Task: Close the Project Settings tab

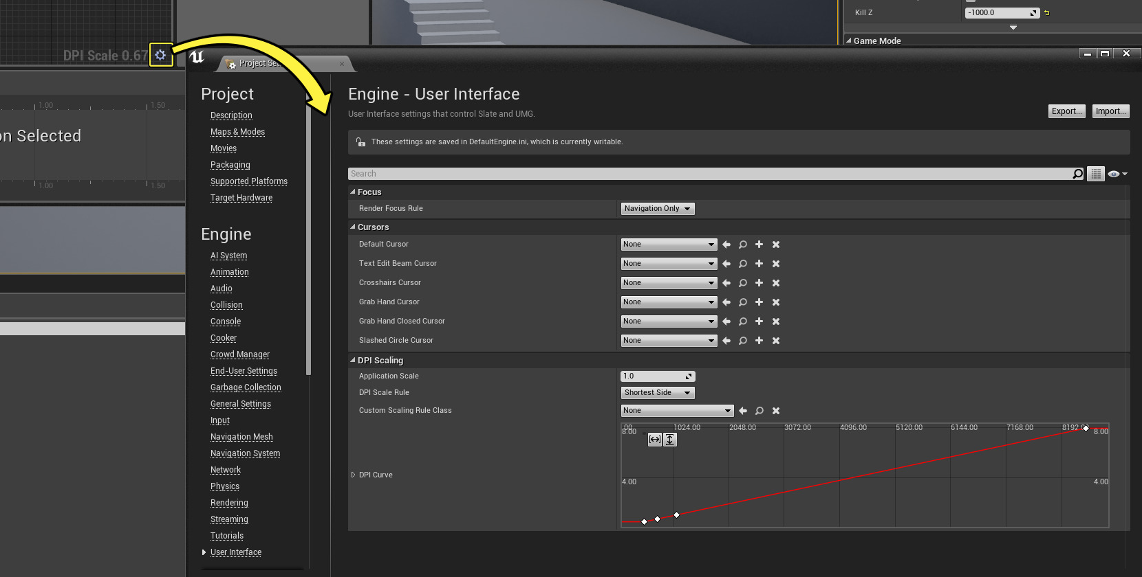Action: (342, 64)
